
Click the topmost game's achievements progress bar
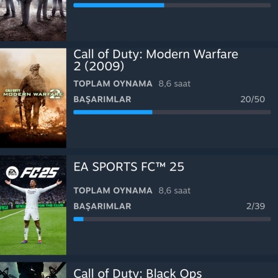pyautogui.click(x=172, y=5)
